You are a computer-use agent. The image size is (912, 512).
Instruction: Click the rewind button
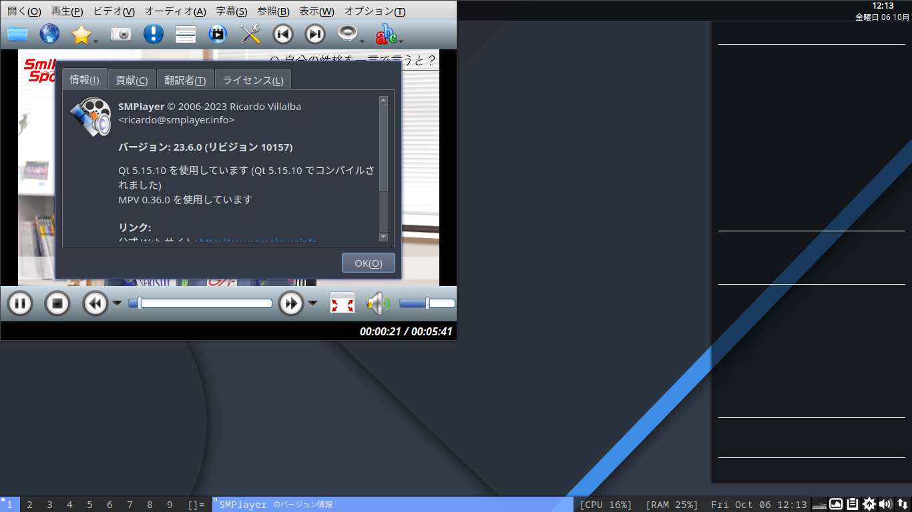(95, 304)
